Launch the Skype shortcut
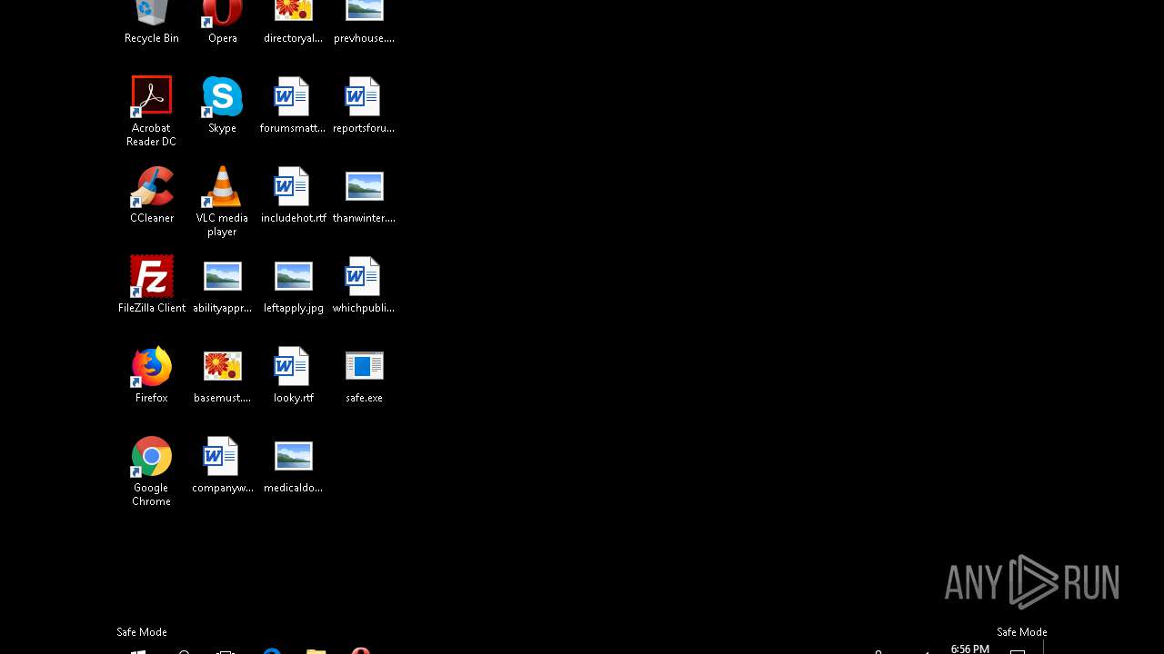Viewport: 1164px width, 654px height. (x=222, y=104)
